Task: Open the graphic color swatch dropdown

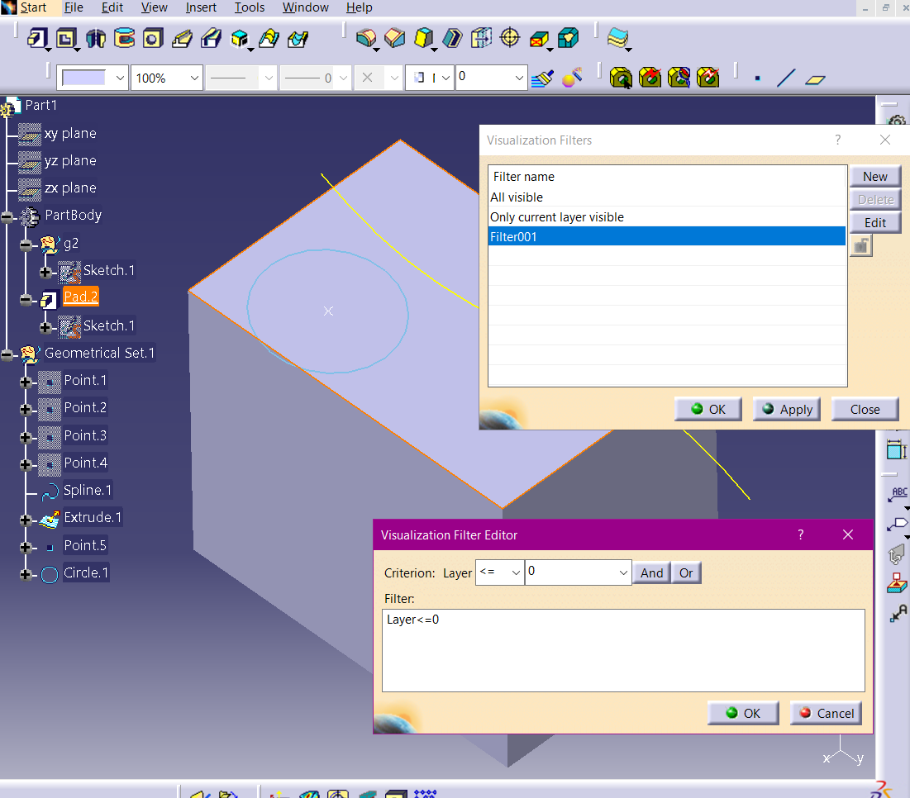Action: coord(119,78)
